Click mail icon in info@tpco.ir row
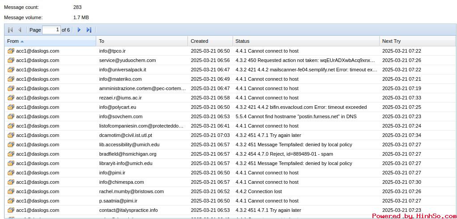This screenshot has width=457, height=219. point(11,51)
